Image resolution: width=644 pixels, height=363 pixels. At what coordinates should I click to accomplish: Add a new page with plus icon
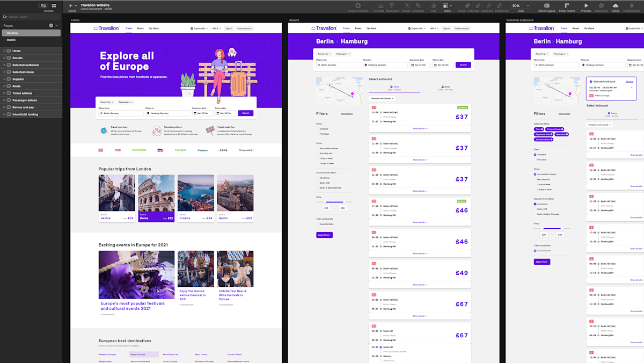coord(51,25)
